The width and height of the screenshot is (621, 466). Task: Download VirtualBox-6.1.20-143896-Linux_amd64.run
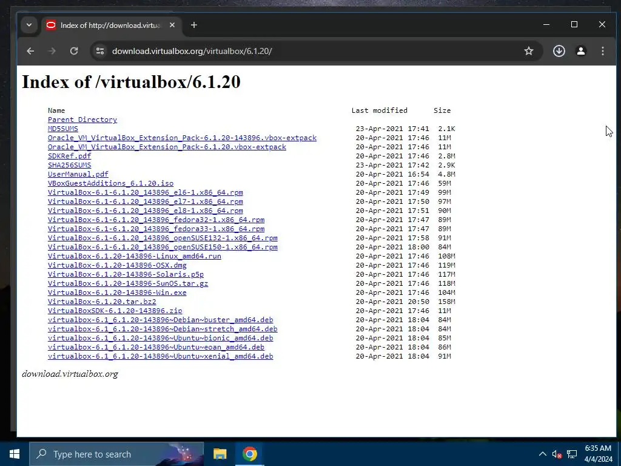[134, 257]
